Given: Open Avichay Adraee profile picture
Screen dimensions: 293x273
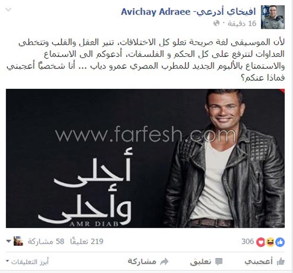Looking at the screenshot, I should point(273,17).
